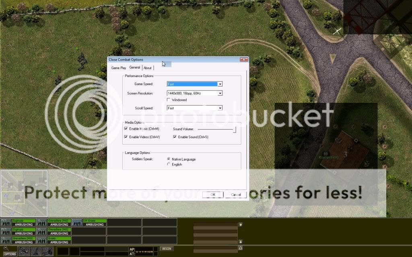
Task: Click the Sound Volume slider handle
Action: point(235,129)
